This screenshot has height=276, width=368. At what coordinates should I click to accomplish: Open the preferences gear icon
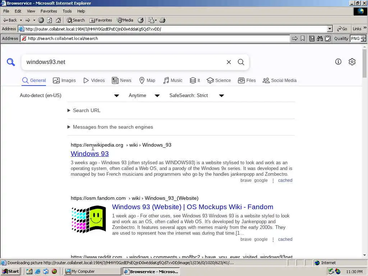point(352,62)
